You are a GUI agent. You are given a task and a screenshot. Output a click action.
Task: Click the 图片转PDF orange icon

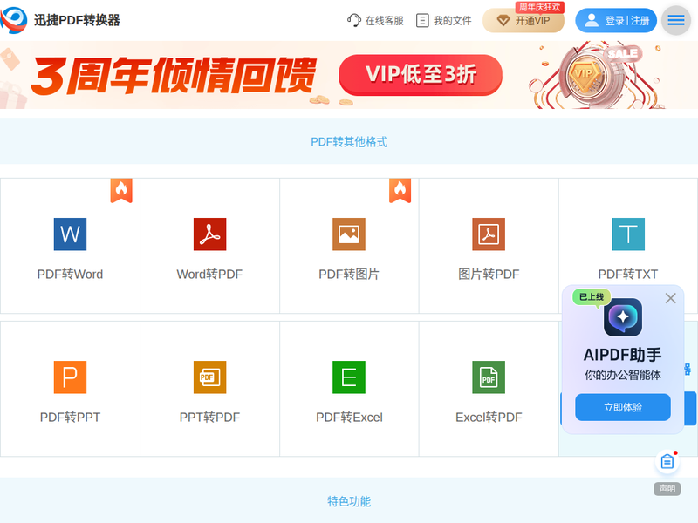point(489,234)
